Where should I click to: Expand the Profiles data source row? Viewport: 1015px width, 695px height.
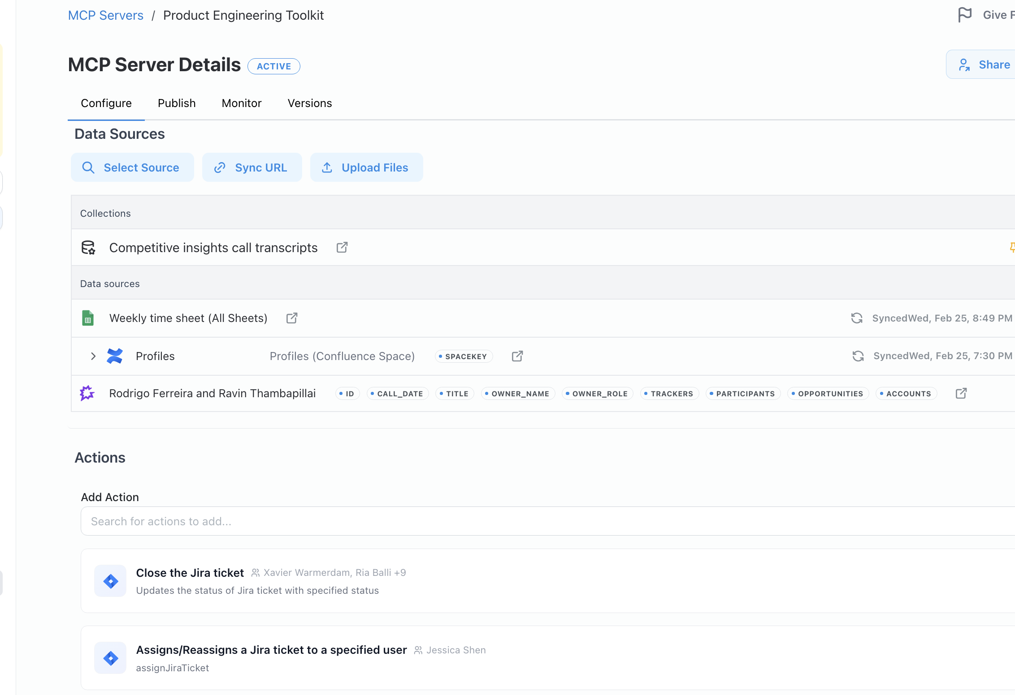coord(93,356)
